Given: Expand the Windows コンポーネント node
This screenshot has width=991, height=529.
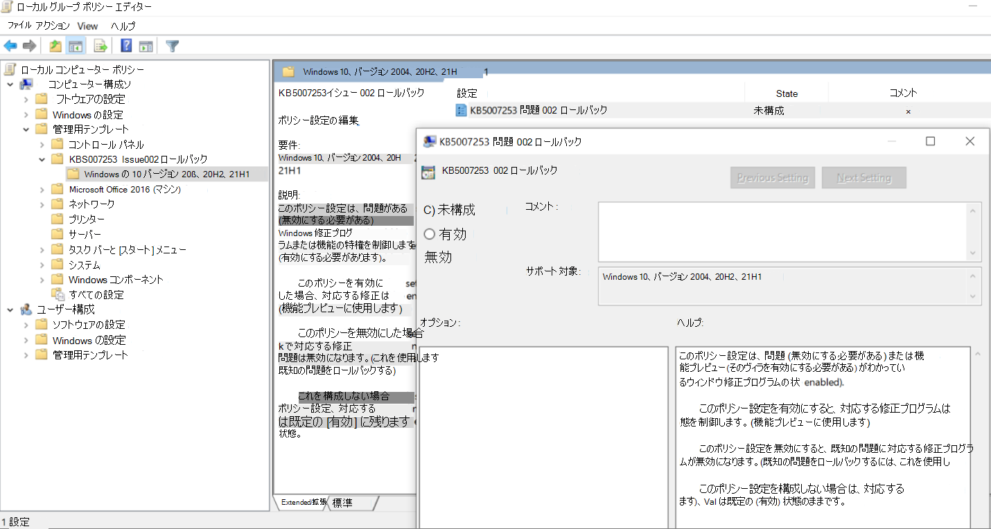Looking at the screenshot, I should (x=42, y=280).
